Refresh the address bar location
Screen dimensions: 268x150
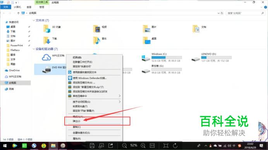[222, 13]
